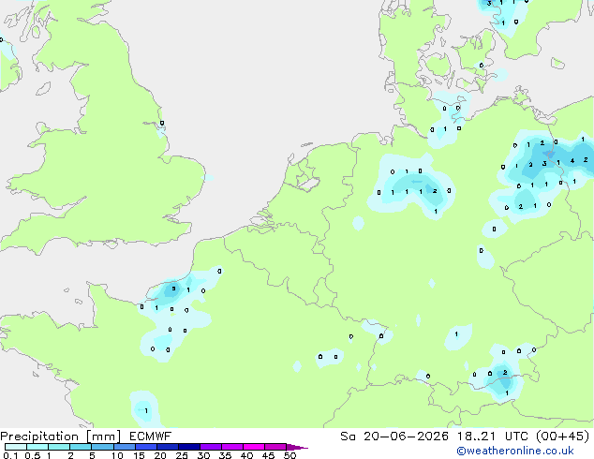Pick the legend swatch between 0.1 and 0.5
Viewport: 594px width, 459px height.
click(16, 447)
